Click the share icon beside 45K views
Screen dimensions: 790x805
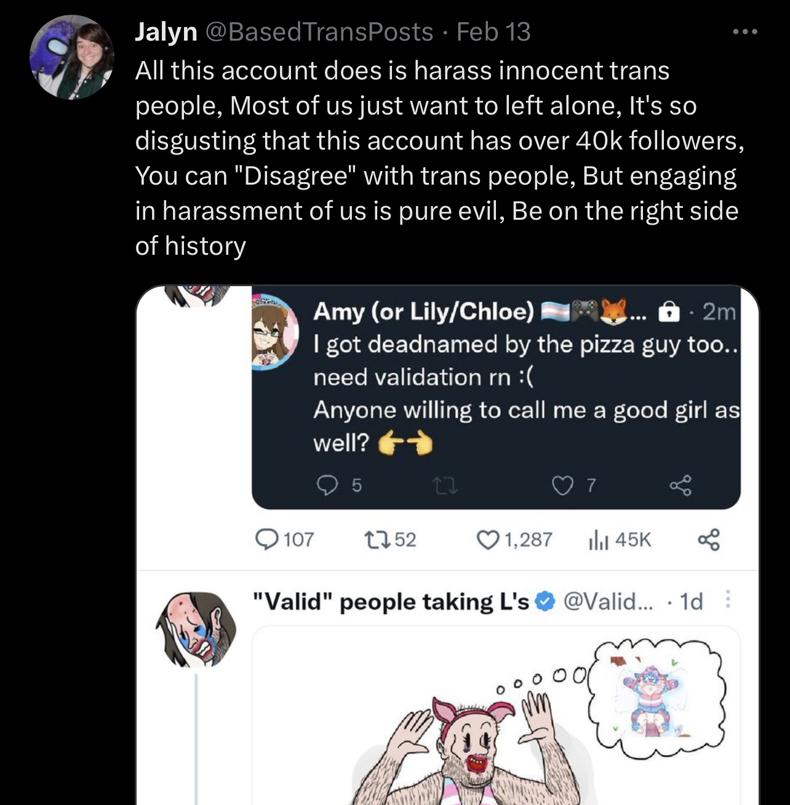point(708,540)
